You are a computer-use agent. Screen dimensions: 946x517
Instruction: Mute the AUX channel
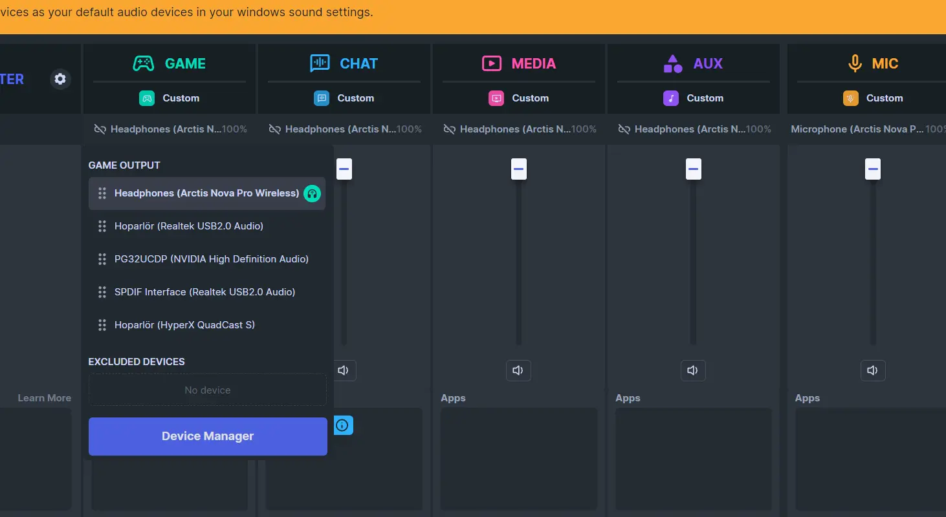click(x=693, y=370)
